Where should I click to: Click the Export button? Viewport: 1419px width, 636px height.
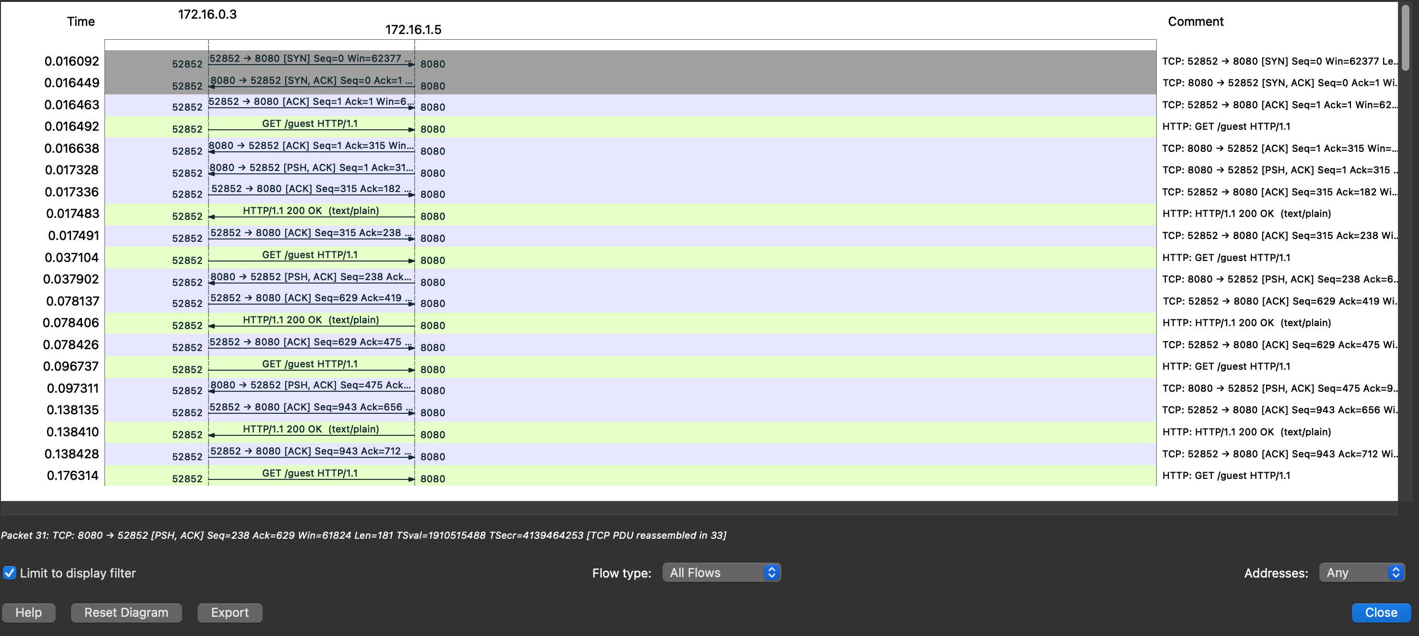[x=230, y=613]
